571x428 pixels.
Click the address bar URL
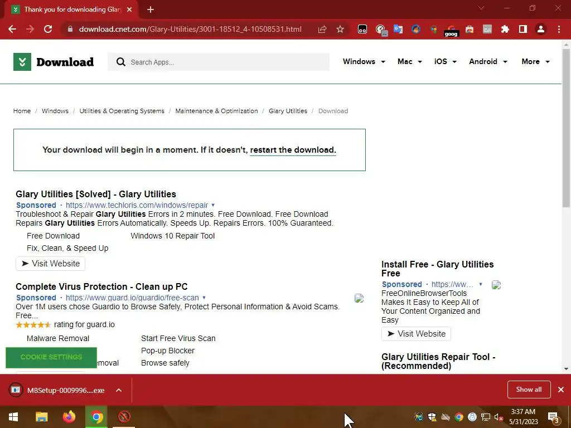point(190,29)
